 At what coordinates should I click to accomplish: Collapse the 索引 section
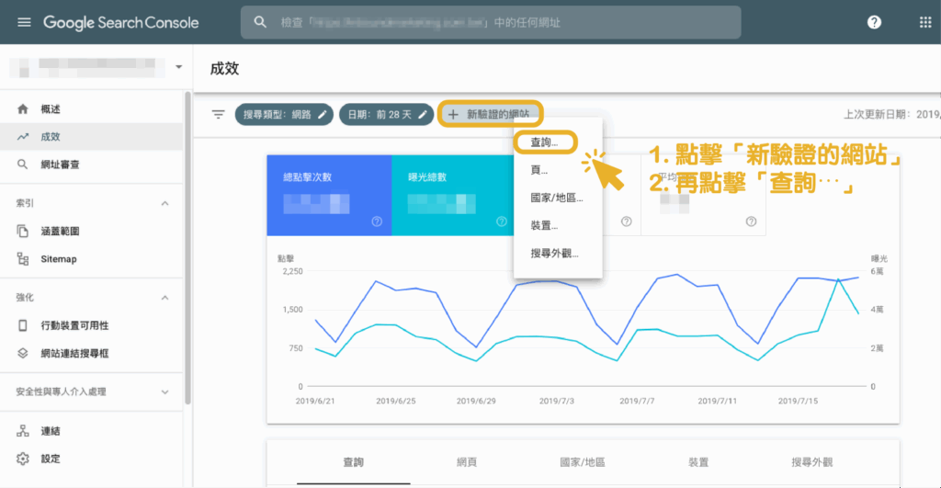(165, 203)
